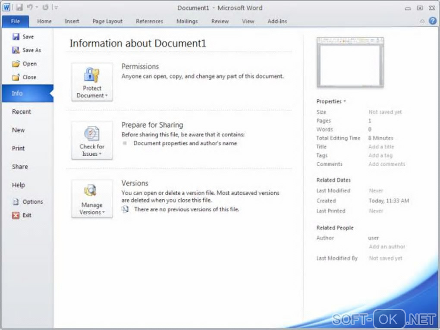Viewport: 440px width, 330px height.
Task: Click the Last Printed 'Never' value
Action: coord(376,211)
